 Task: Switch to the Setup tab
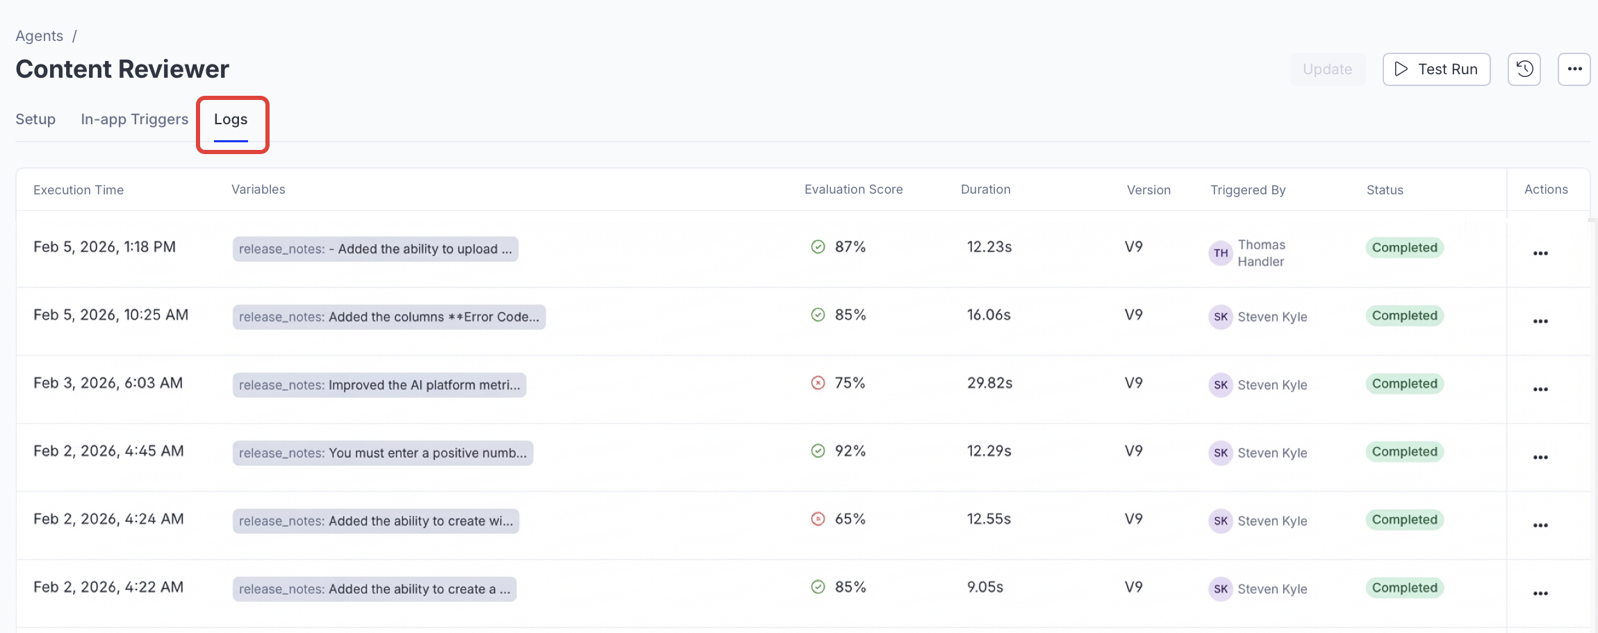pyautogui.click(x=35, y=119)
